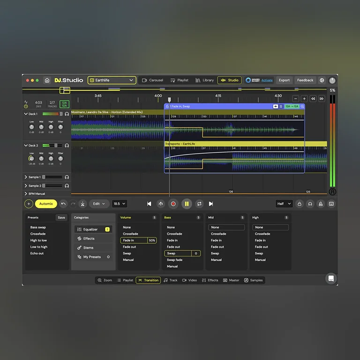Open the settings gear icon
The image size is (360, 360).
322,80
